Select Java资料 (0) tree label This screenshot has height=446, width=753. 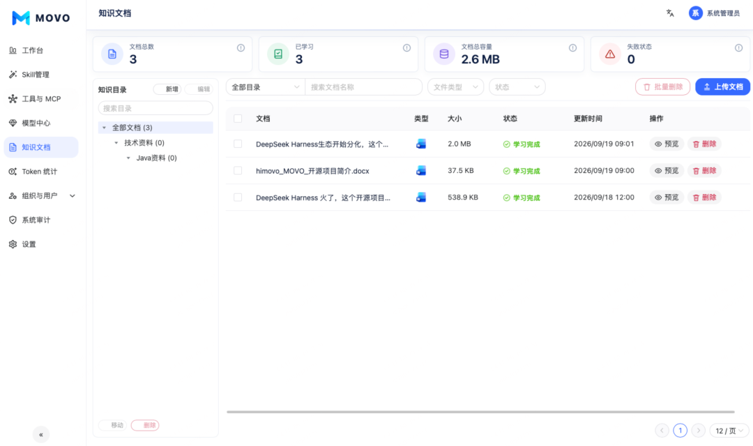pyautogui.click(x=157, y=158)
